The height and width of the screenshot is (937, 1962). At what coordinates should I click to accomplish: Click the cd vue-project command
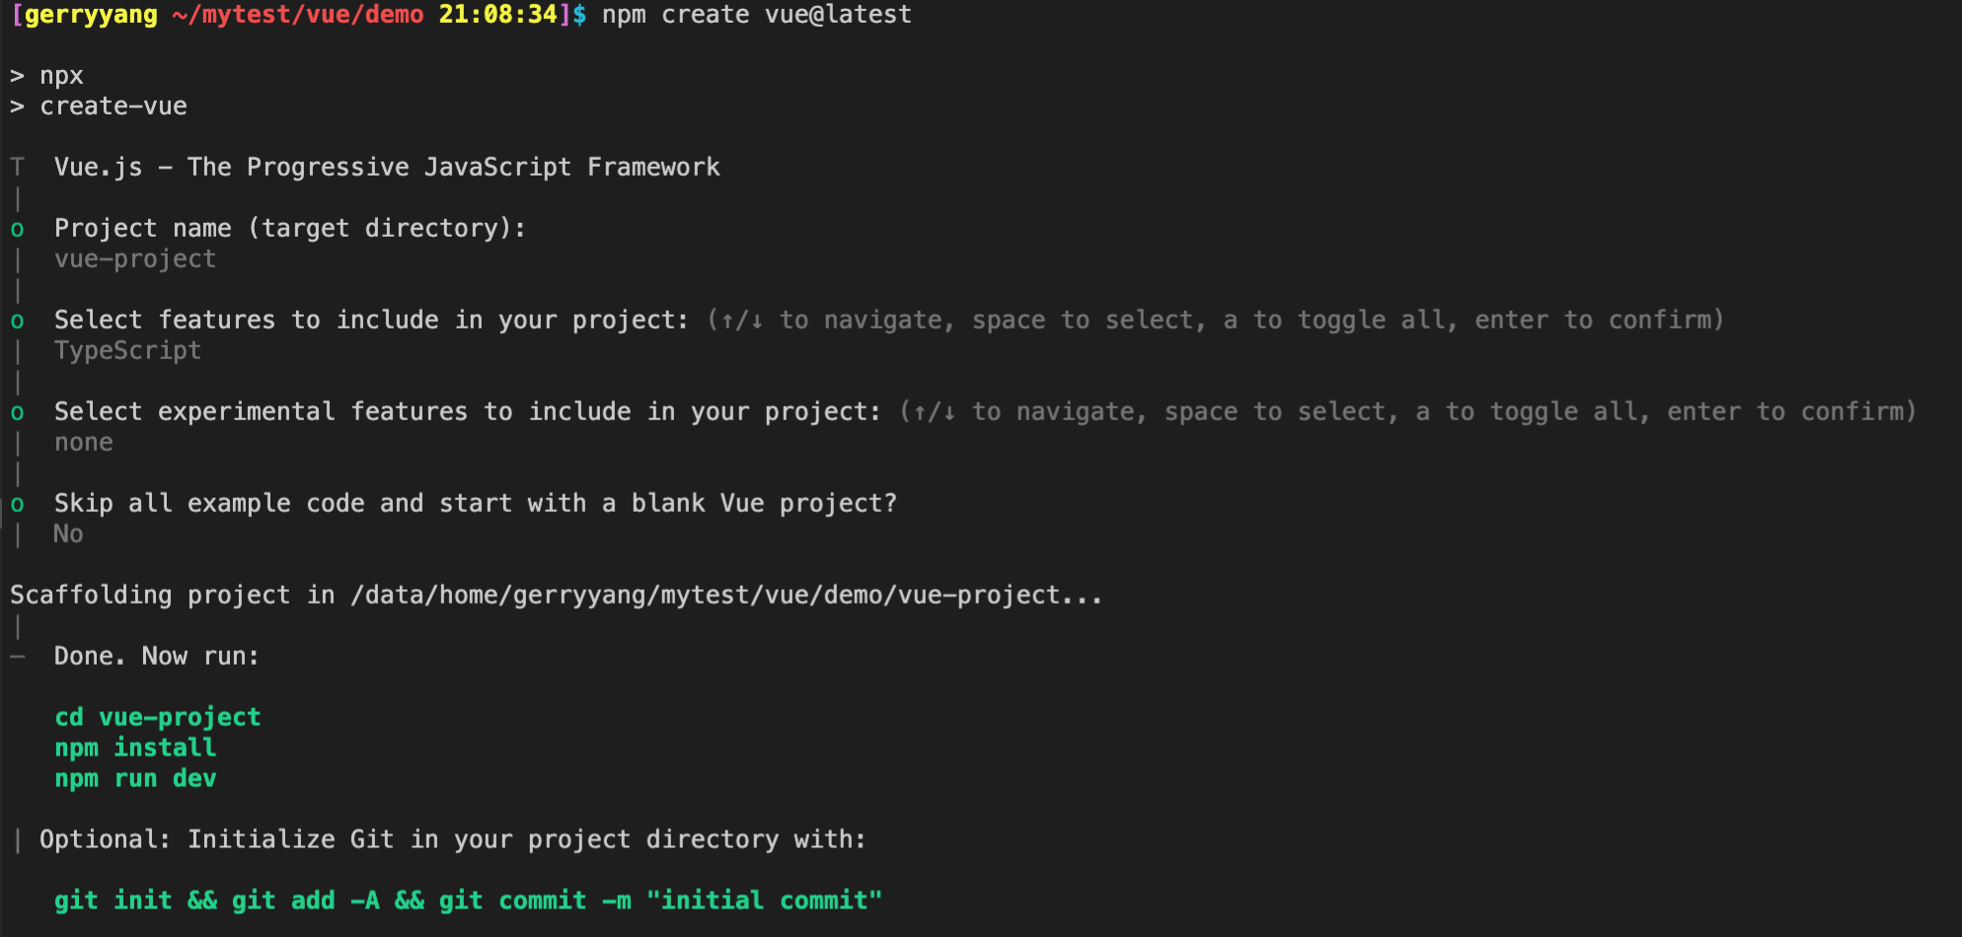pyautogui.click(x=158, y=717)
